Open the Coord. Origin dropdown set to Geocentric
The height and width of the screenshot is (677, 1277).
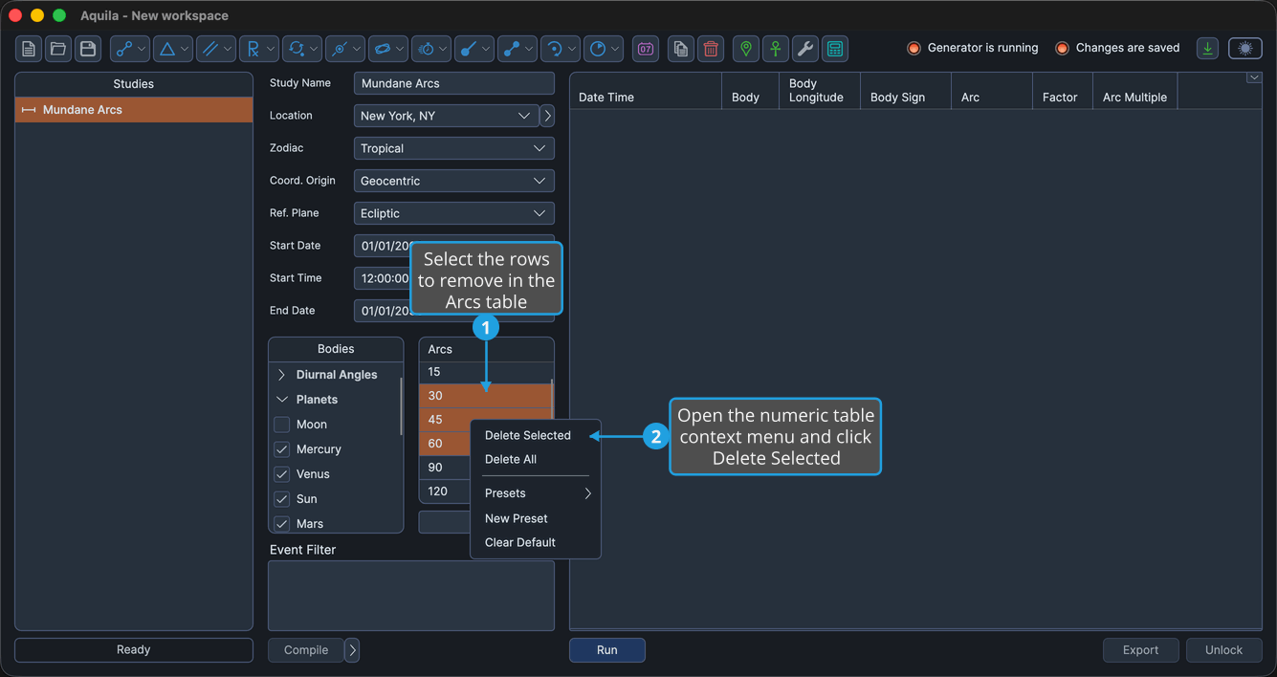pos(454,181)
